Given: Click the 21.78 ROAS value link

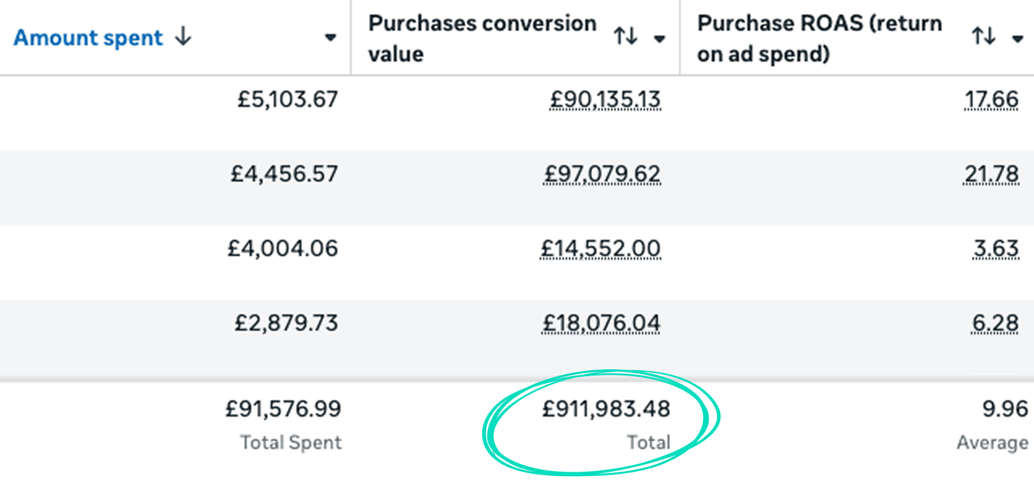Looking at the screenshot, I should (993, 174).
